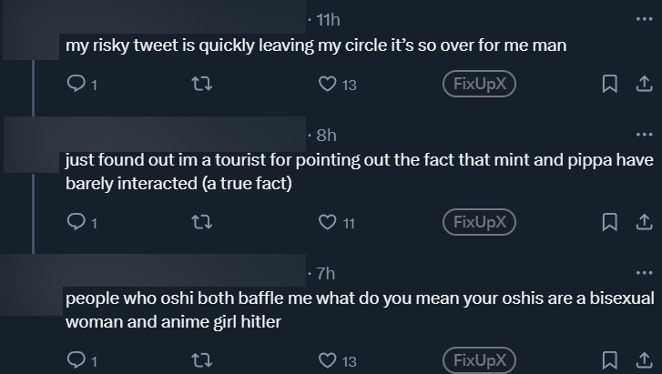Screen dimensions: 662x374
Task: Click FixUpX on the risky tweet post
Action: [x=479, y=85]
